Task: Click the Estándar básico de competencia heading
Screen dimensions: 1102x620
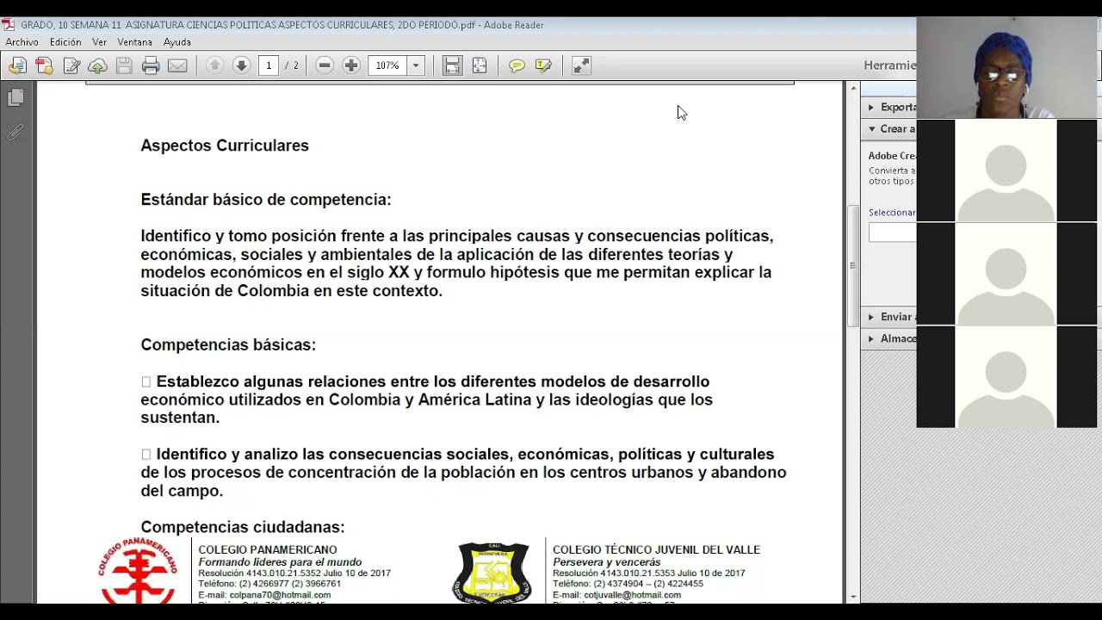Action: 266,200
